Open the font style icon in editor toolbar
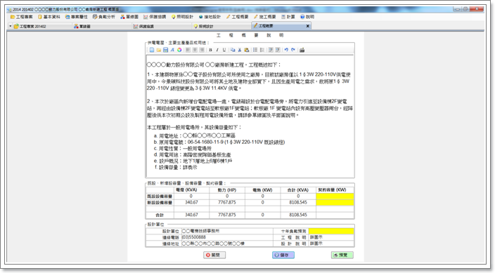 click(172, 50)
